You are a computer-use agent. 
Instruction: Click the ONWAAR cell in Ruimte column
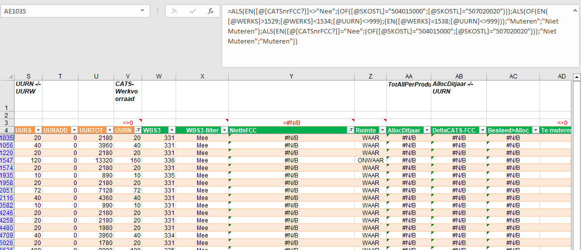coord(370,160)
